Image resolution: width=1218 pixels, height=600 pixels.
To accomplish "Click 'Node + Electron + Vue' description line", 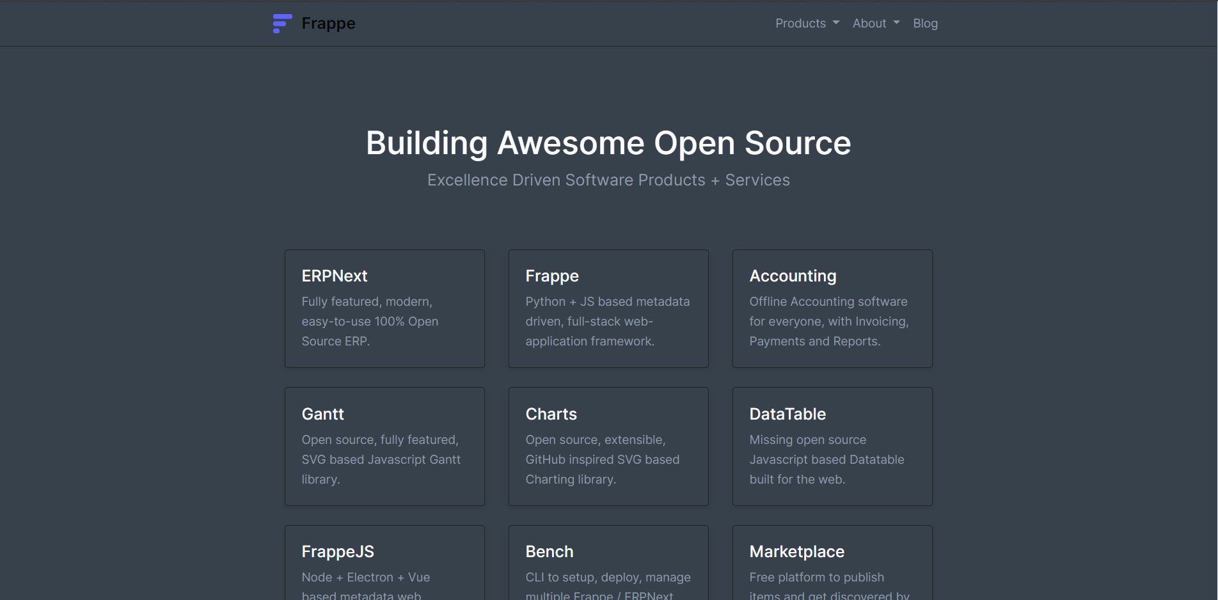I will point(366,577).
